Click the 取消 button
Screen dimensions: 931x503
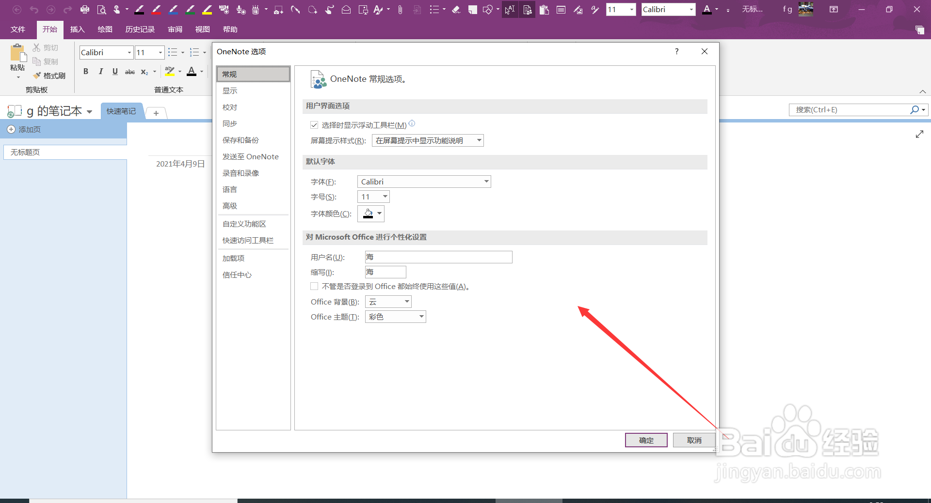tap(694, 440)
